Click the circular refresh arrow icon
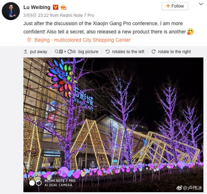This screenshot has width=207, height=194. (x=69, y=51)
